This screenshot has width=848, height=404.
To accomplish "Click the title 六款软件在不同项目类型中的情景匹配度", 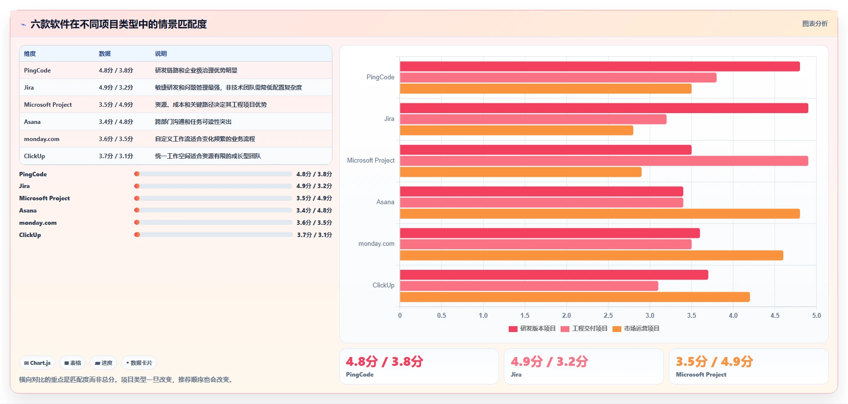I will click(118, 24).
